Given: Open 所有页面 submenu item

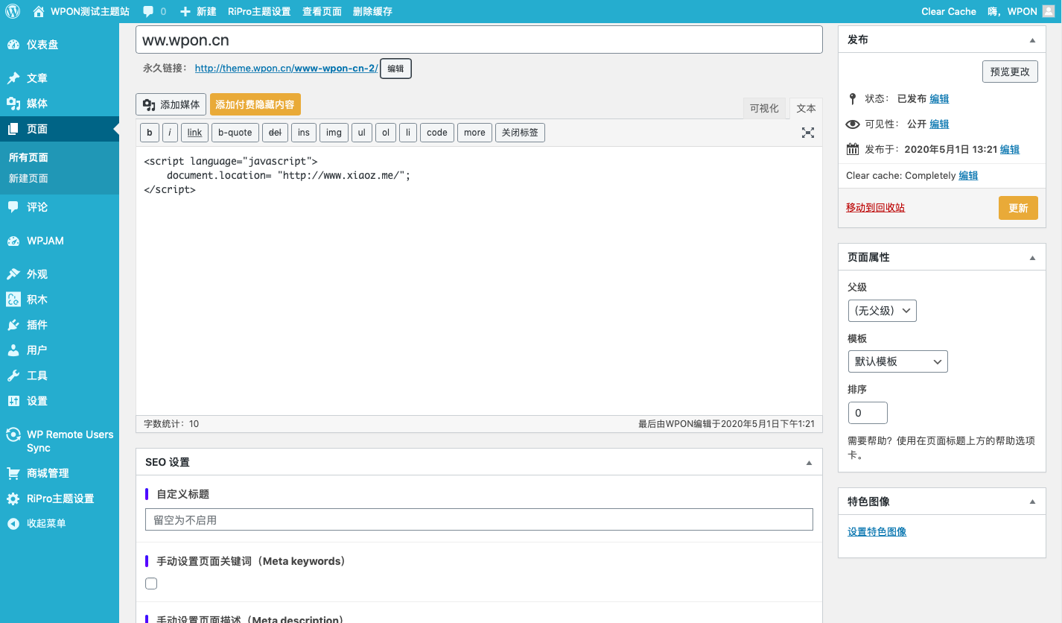Looking at the screenshot, I should tap(28, 157).
